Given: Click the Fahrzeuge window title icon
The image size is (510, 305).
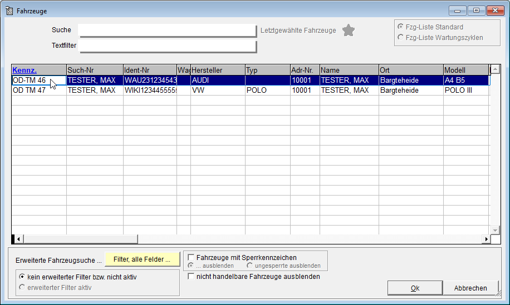Looking at the screenshot, I should pyautogui.click(x=9, y=11).
